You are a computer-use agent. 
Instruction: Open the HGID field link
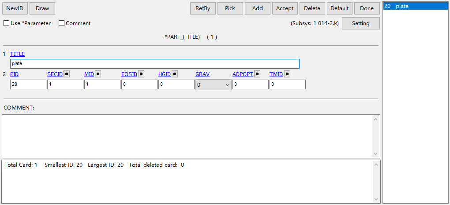pos(165,74)
